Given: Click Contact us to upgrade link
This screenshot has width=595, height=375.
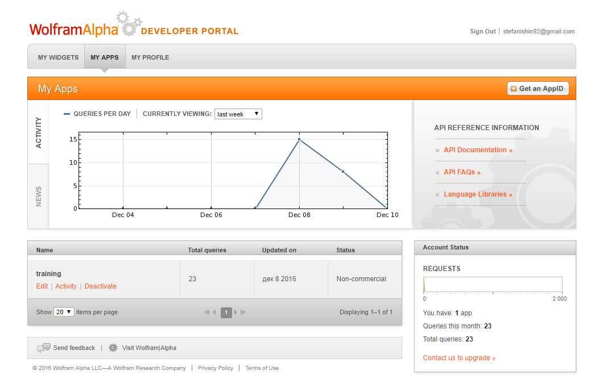Looking at the screenshot, I should [x=459, y=358].
